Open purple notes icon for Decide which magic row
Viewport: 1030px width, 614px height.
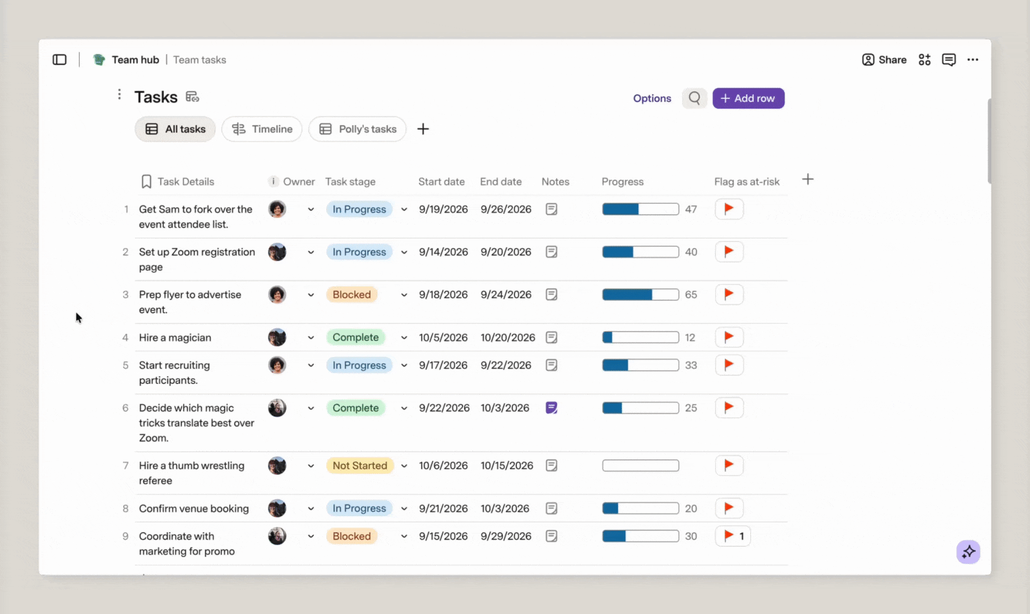point(551,408)
